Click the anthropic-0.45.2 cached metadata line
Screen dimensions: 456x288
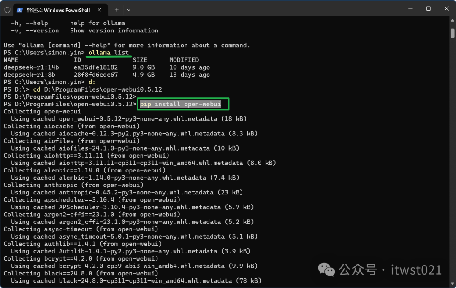click(x=127, y=192)
